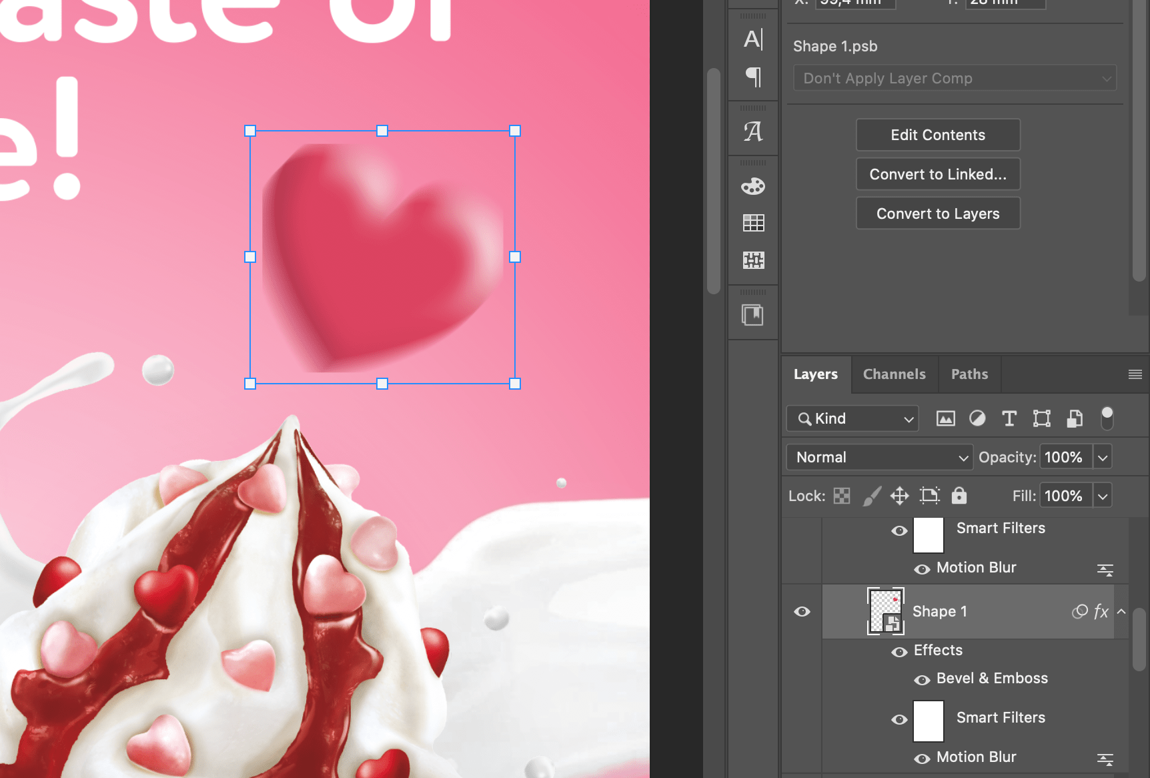Open Motion Blur filter blending options
Viewport: 1150px width, 778px height.
click(1105, 569)
